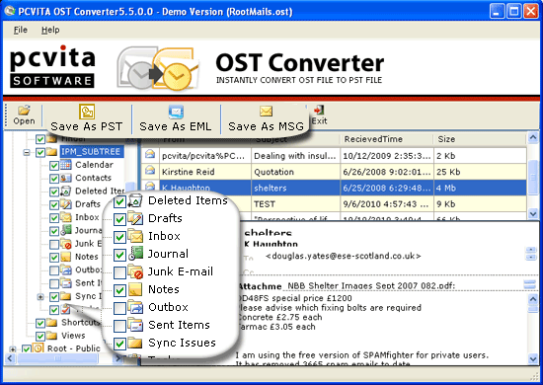
Task: Click the Save As EML toolbar icon
Action: point(176,112)
